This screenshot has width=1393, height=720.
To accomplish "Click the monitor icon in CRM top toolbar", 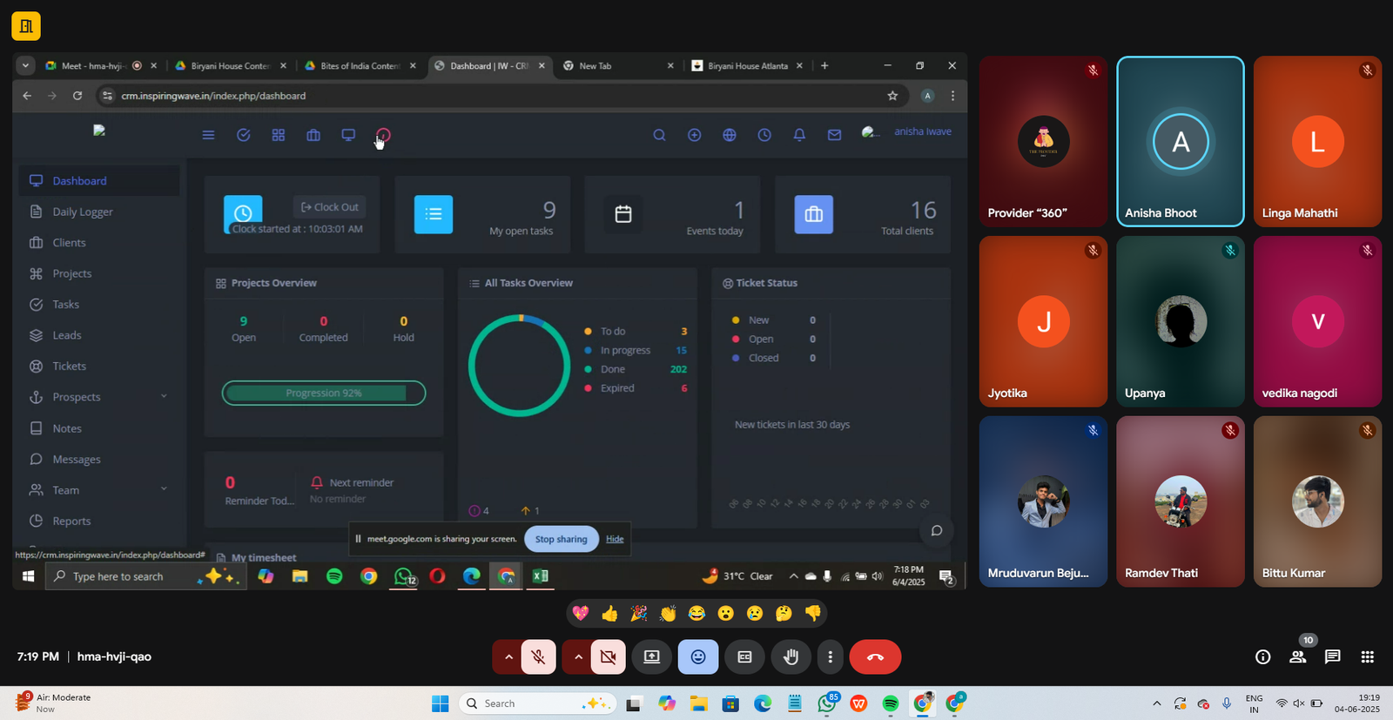I will pyautogui.click(x=348, y=135).
